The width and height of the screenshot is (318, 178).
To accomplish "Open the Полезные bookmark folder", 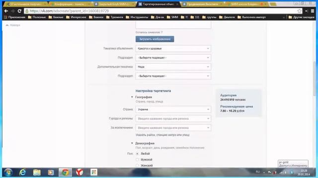I will 37,17.
